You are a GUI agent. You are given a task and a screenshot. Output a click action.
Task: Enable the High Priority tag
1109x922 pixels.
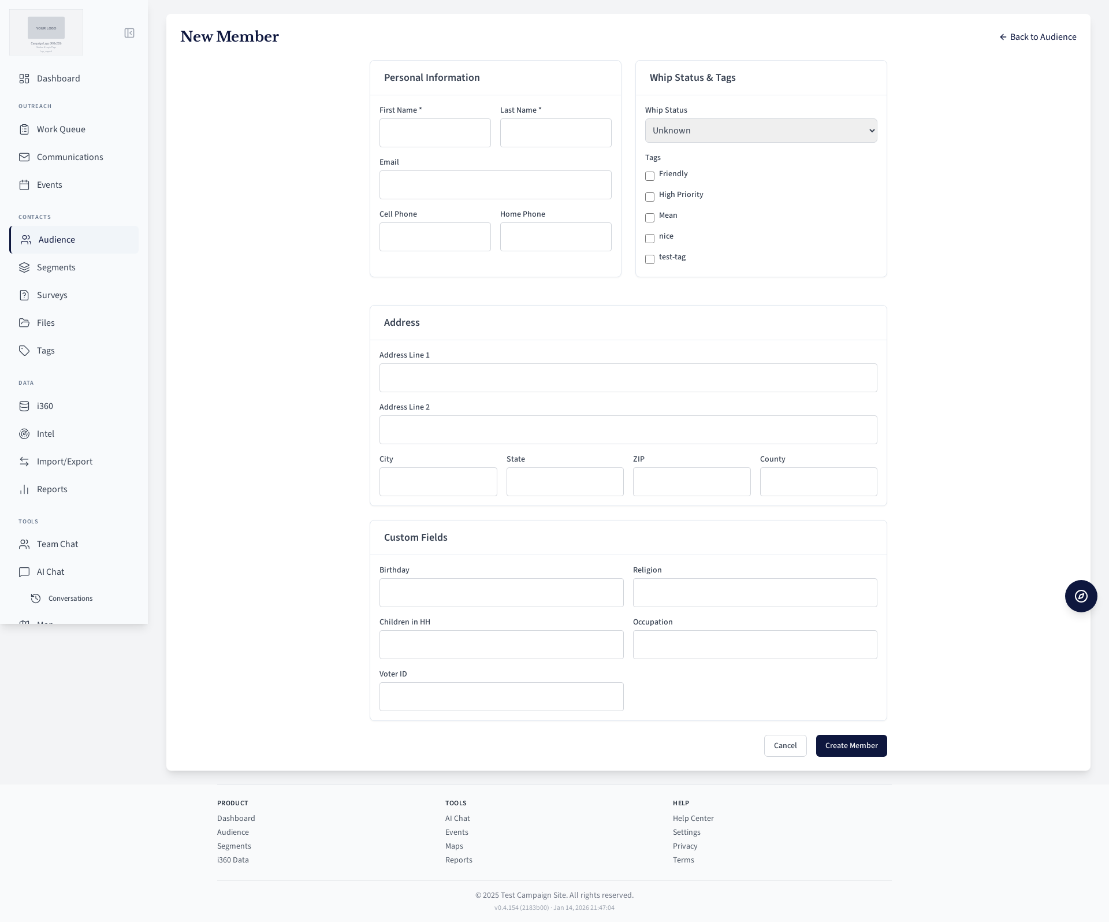tap(650, 197)
